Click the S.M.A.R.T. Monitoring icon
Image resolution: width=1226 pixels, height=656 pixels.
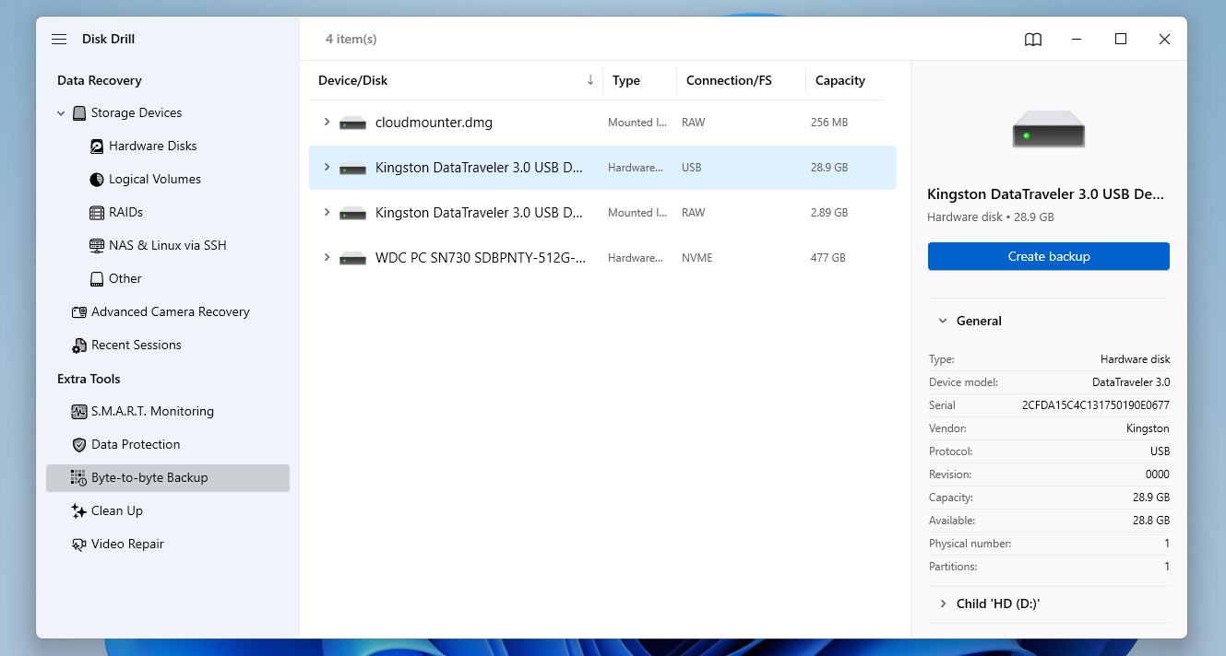79,412
